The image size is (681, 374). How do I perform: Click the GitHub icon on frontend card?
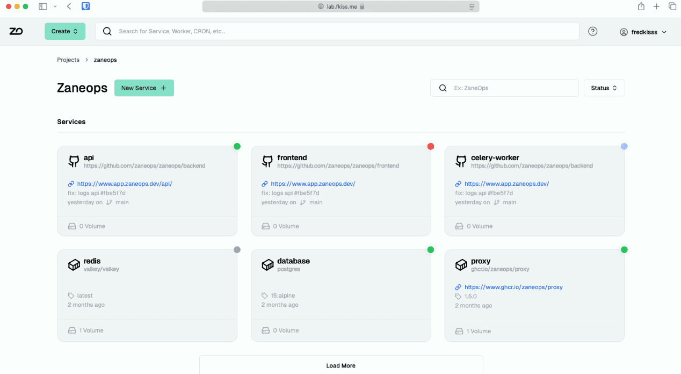pos(267,161)
